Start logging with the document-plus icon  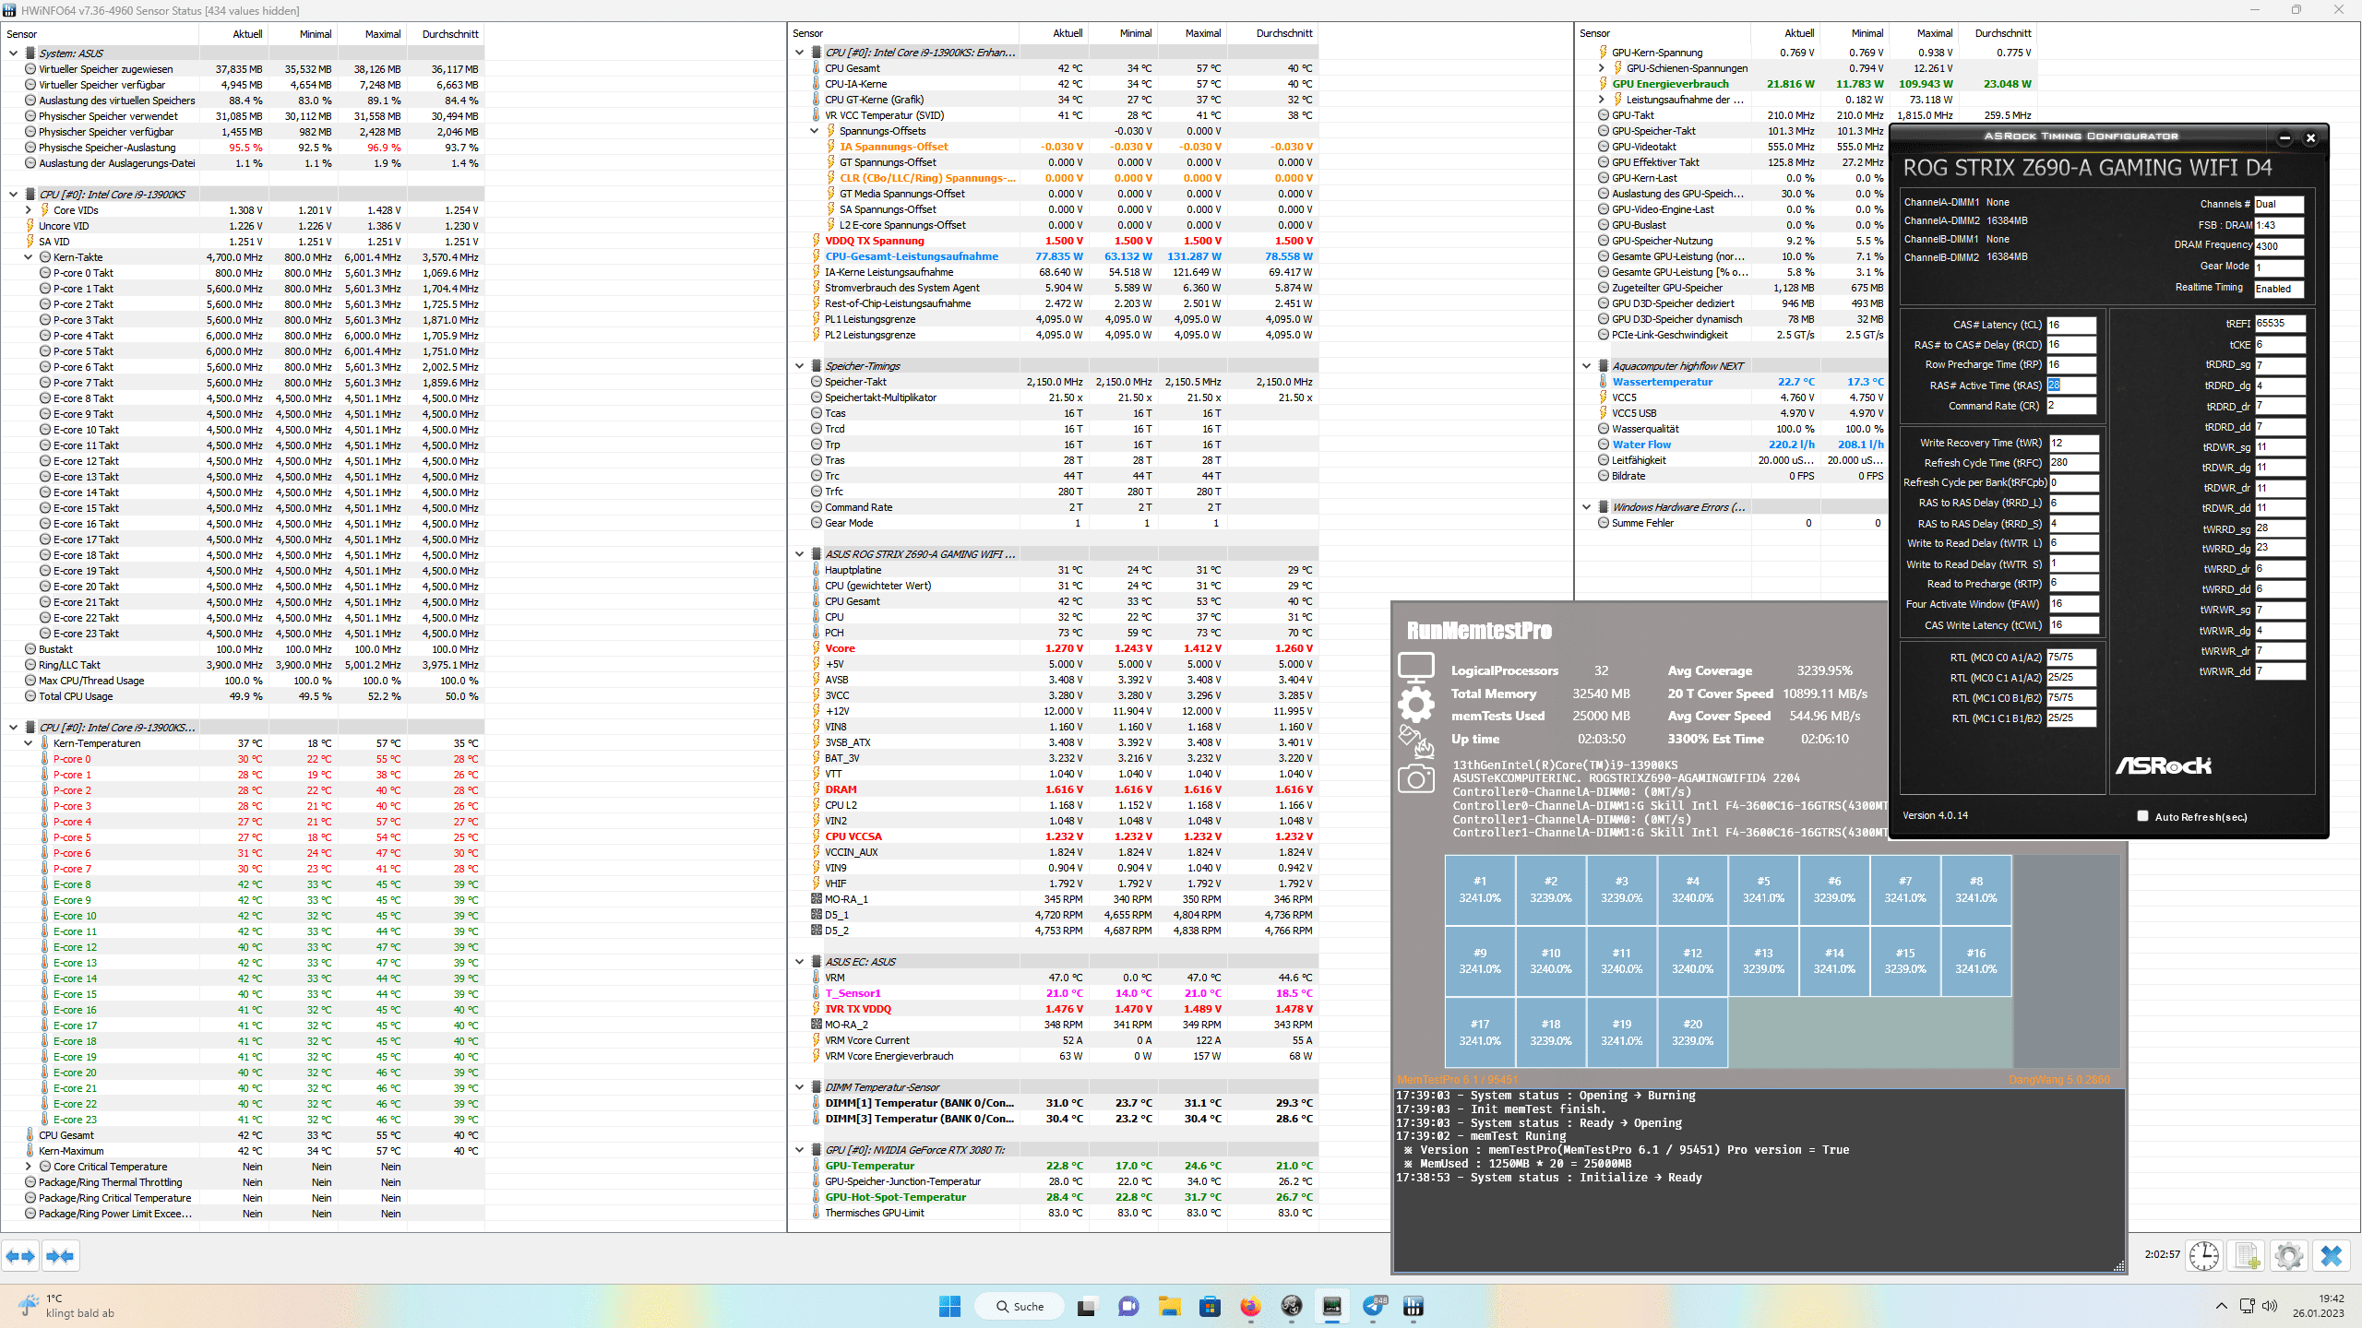2247,1255
